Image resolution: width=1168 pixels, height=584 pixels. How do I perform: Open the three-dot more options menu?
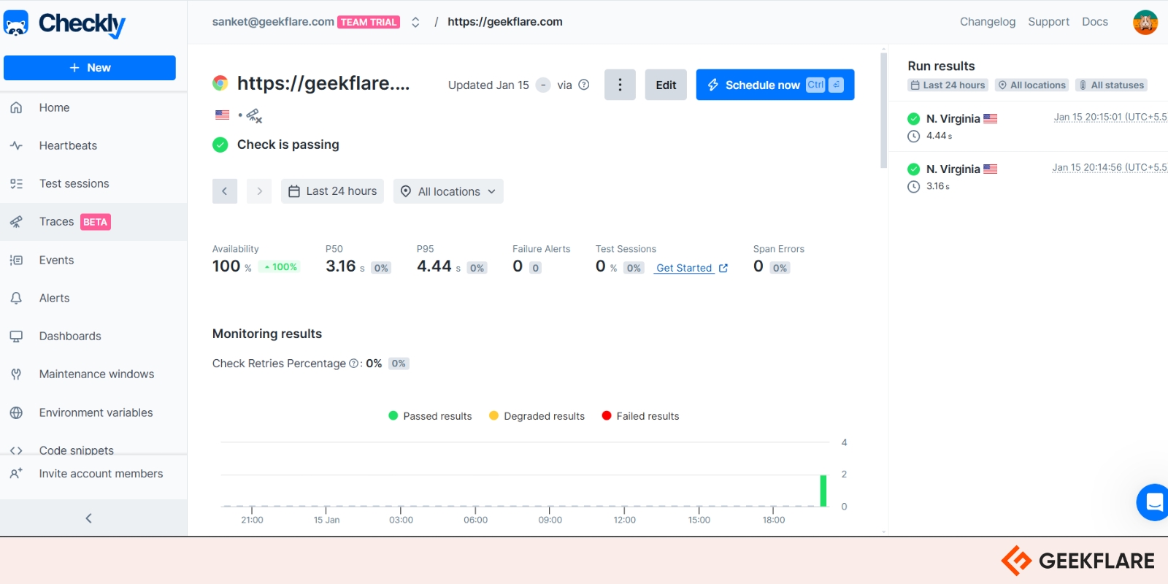pyautogui.click(x=620, y=85)
